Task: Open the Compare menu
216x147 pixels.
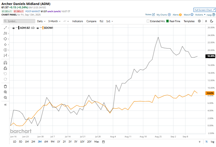Action: pos(91,21)
